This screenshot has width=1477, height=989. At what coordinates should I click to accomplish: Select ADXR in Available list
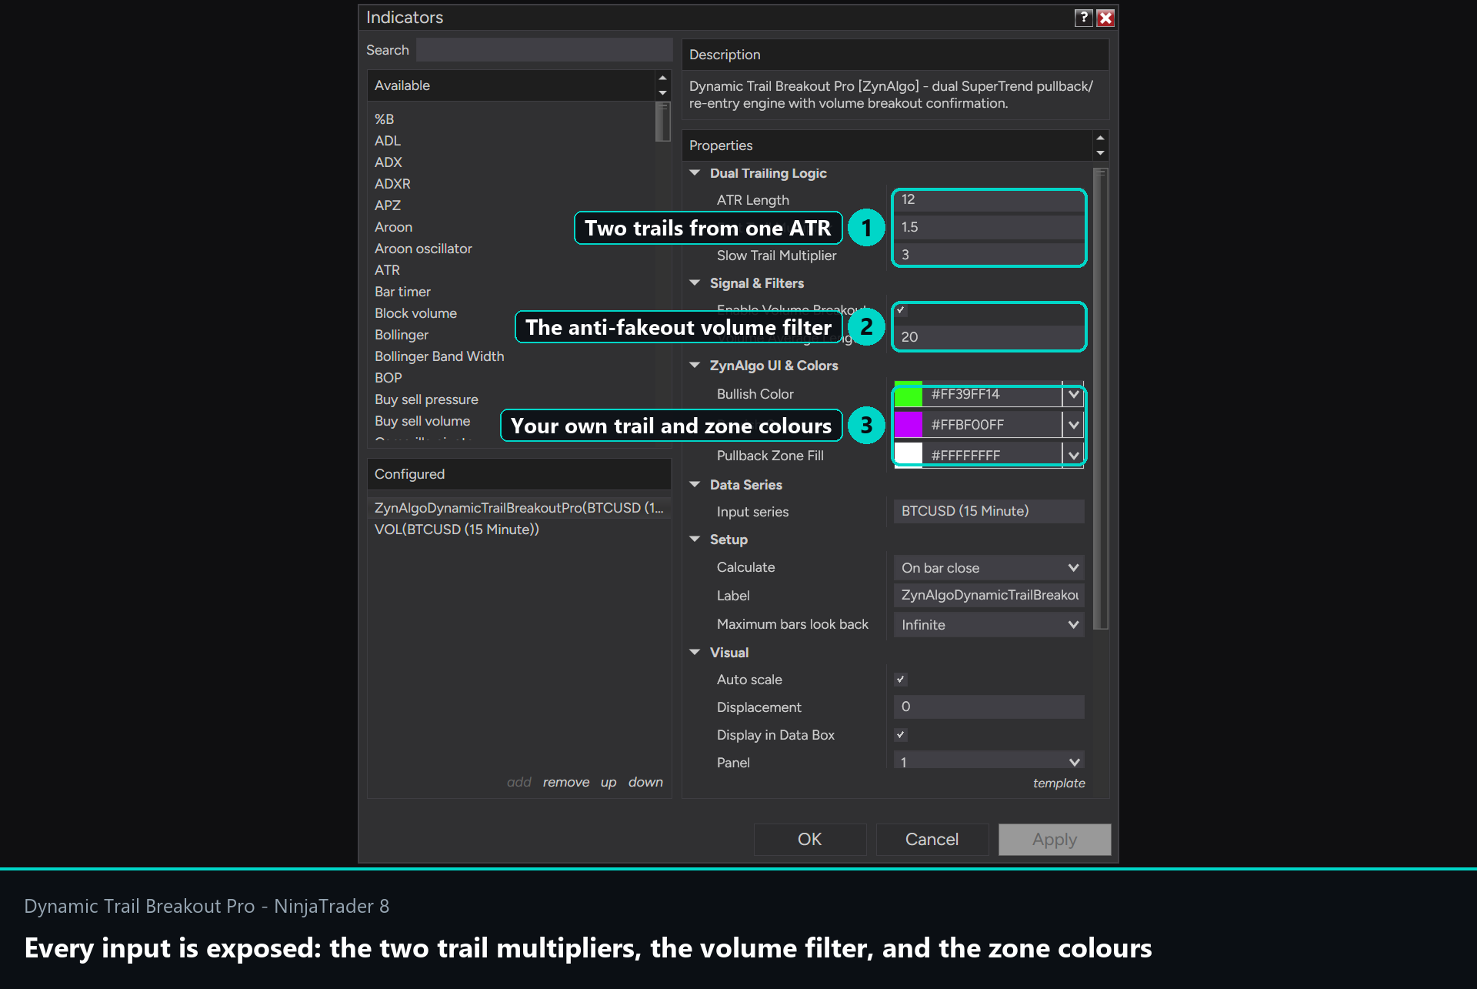[392, 184]
